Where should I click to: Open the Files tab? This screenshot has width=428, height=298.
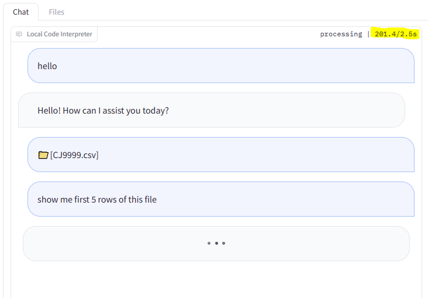[57, 12]
